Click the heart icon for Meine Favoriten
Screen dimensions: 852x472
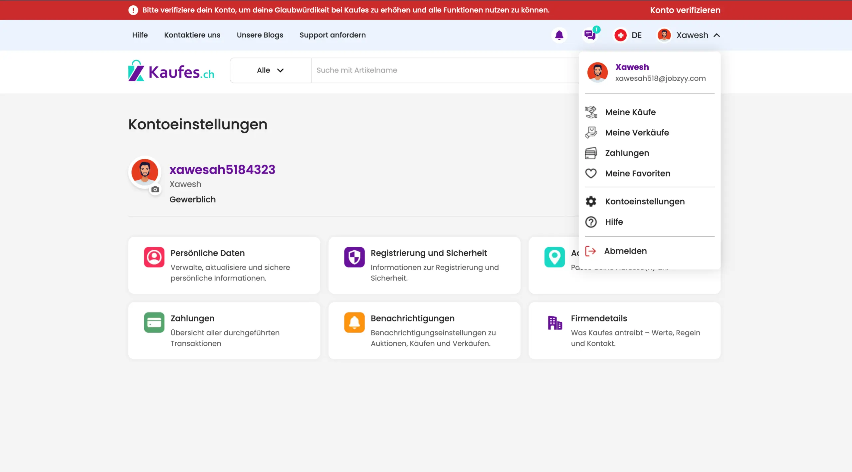[591, 174]
